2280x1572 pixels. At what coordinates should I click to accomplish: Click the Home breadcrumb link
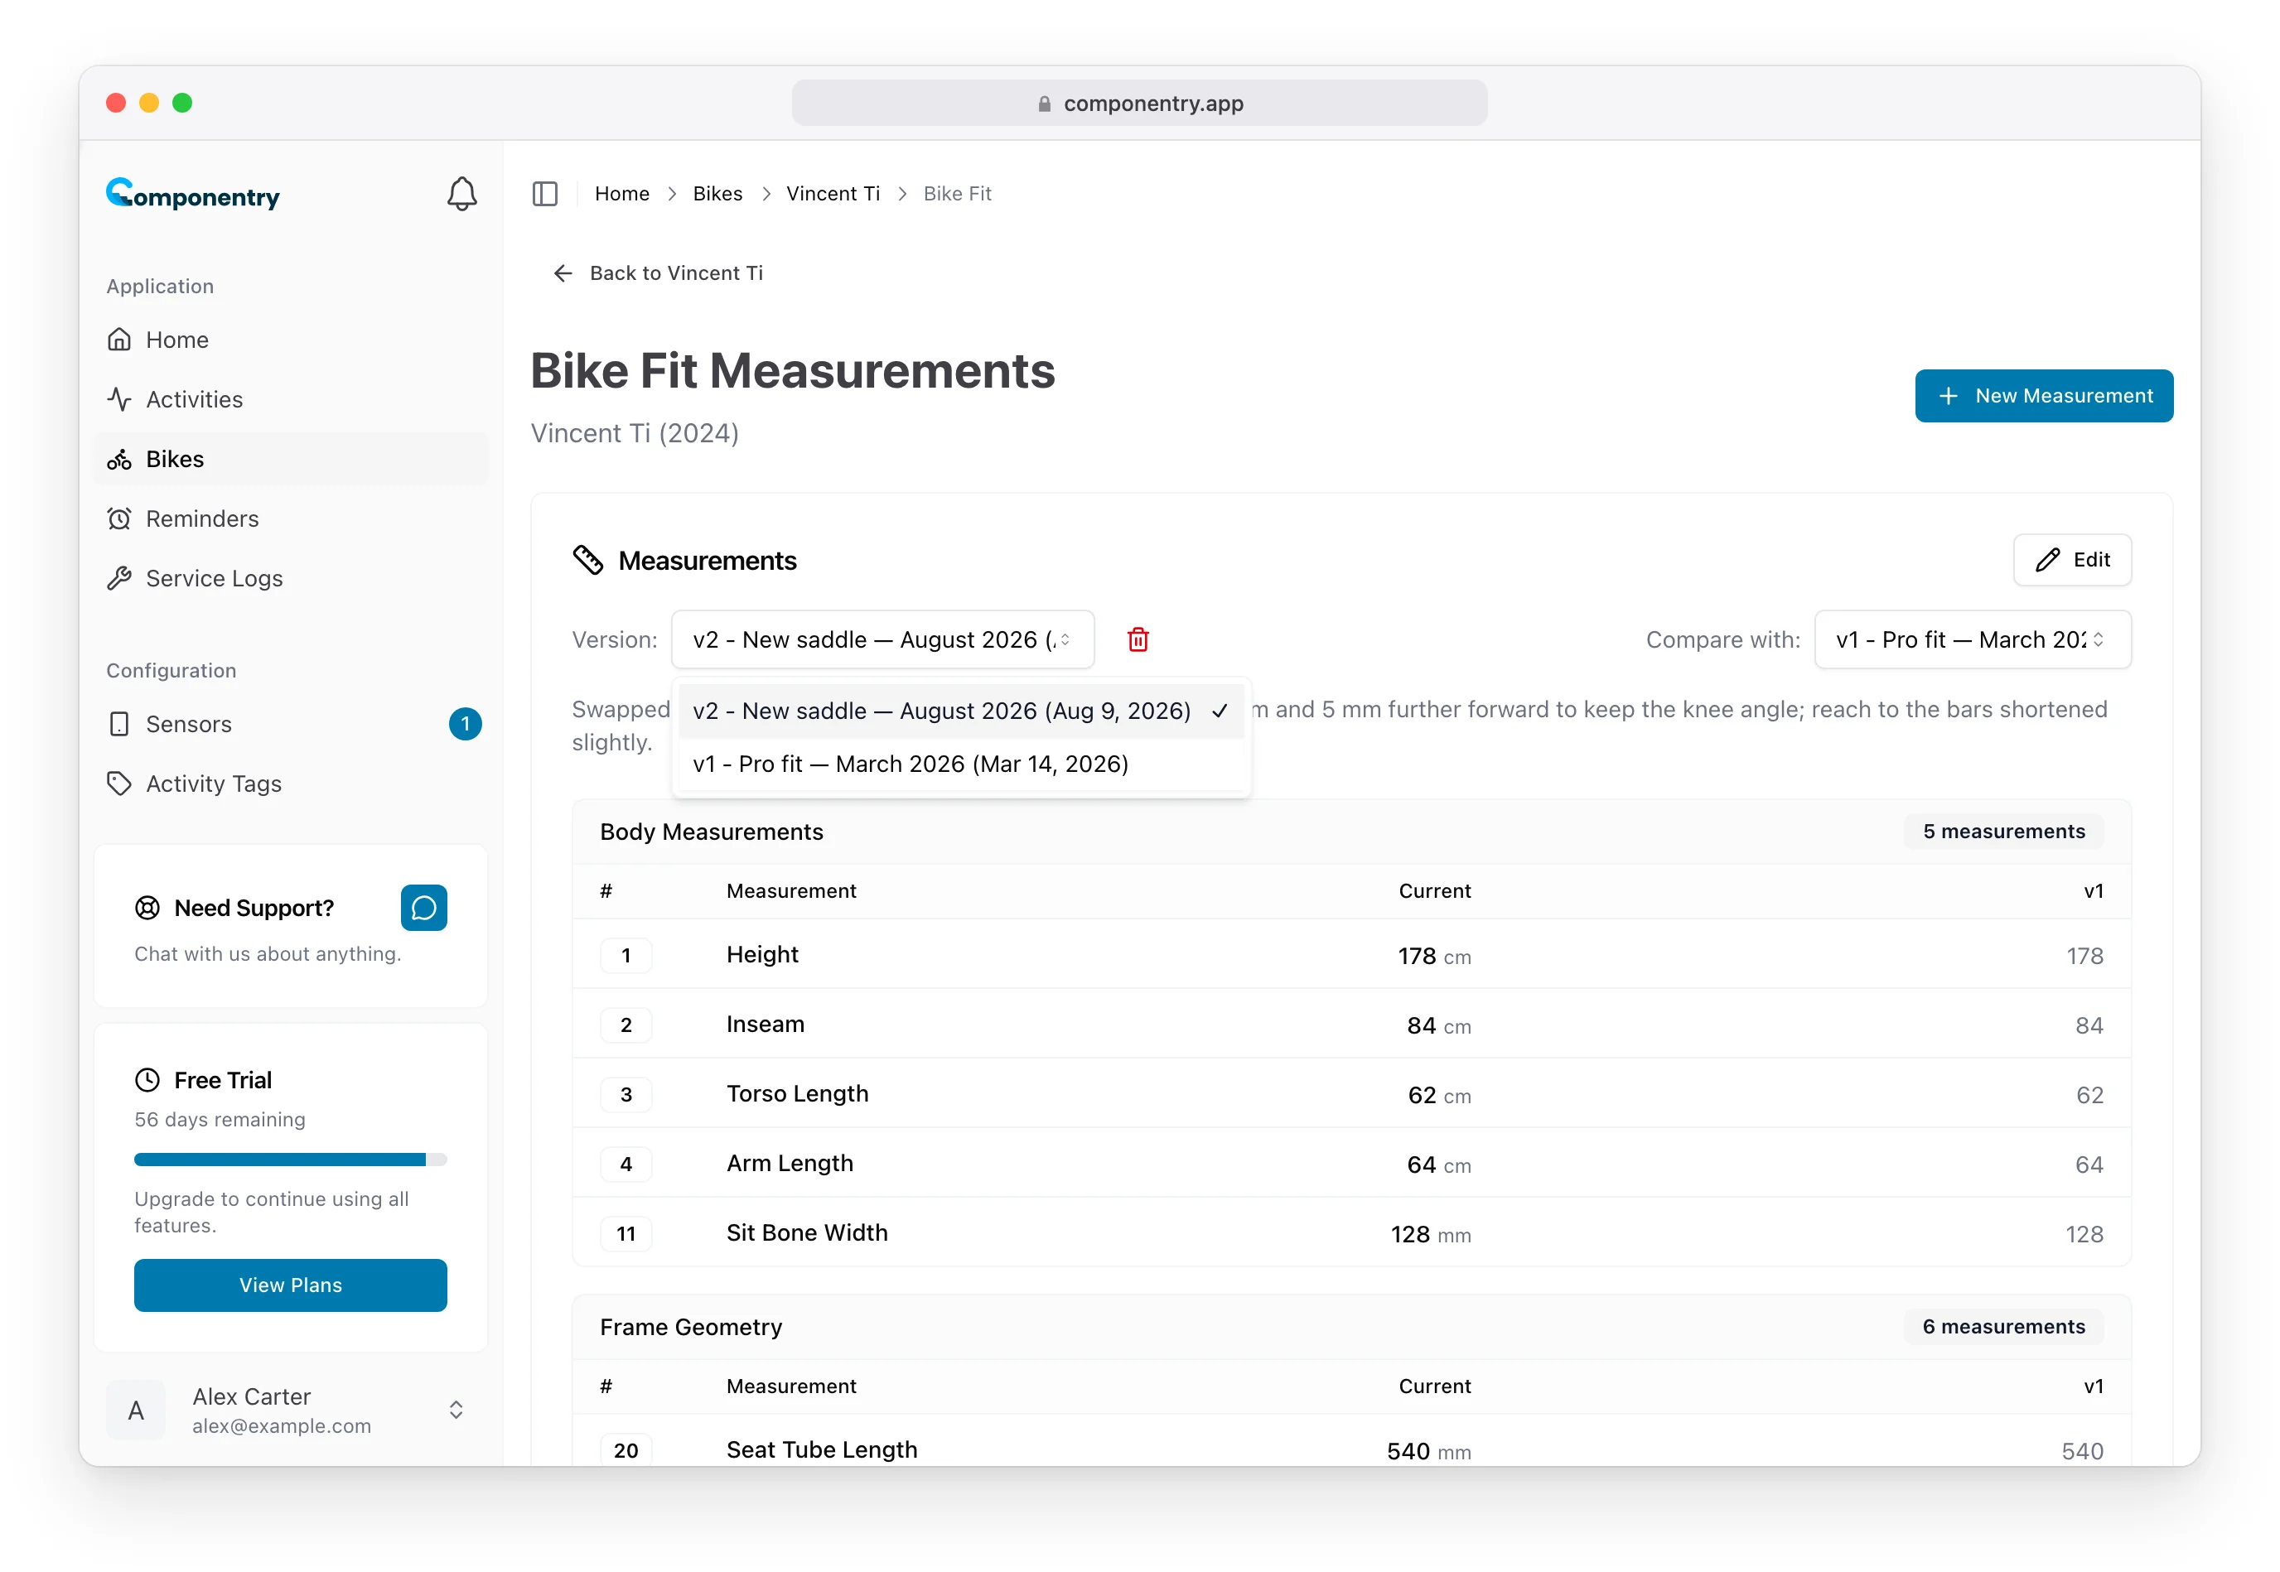621,194
